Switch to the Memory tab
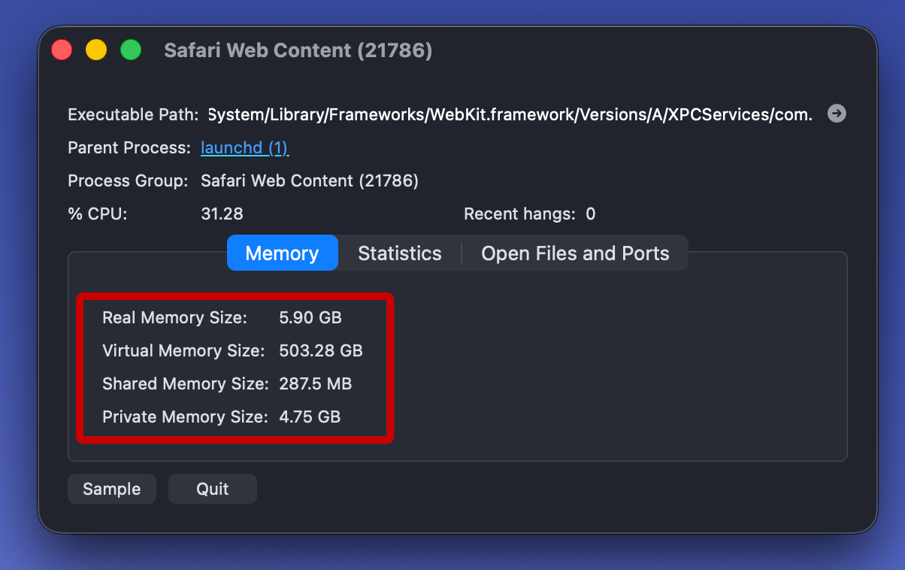 (x=282, y=253)
